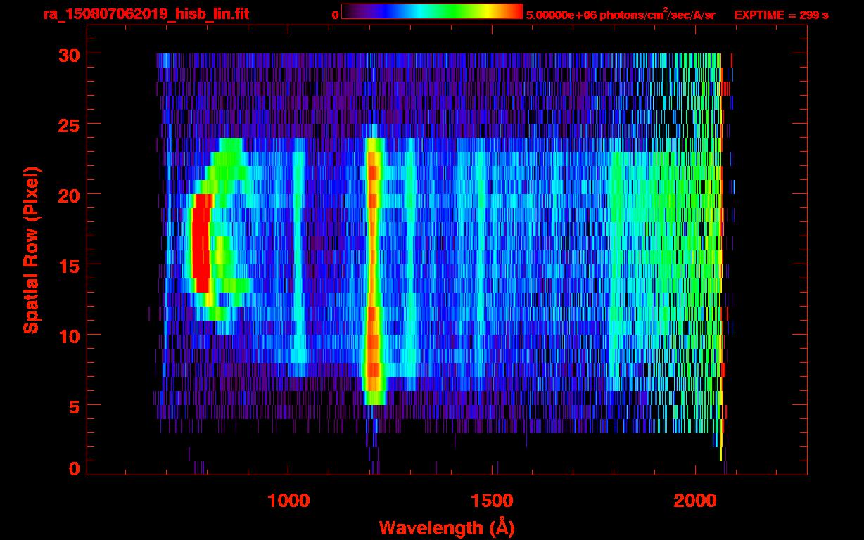Image resolution: width=864 pixels, height=540 pixels.
Task: Click the color bar minimum value 0
Action: 335,15
